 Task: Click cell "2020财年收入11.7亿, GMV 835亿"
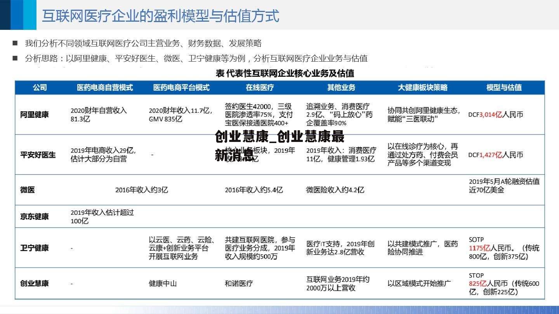click(181, 115)
